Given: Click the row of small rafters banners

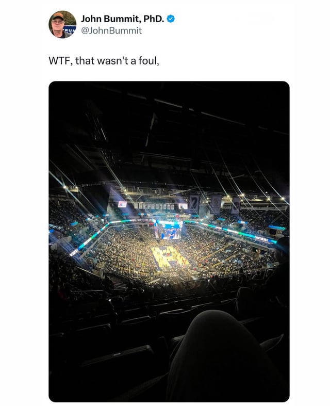Looking at the screenshot, I should pos(154,206).
